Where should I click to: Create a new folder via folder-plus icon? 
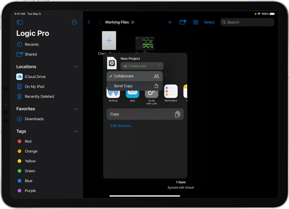[183, 22]
